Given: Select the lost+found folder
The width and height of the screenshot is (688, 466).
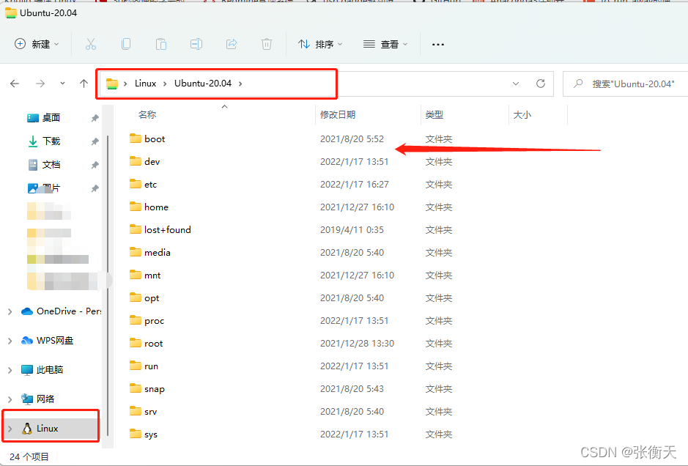Looking at the screenshot, I should click(168, 229).
